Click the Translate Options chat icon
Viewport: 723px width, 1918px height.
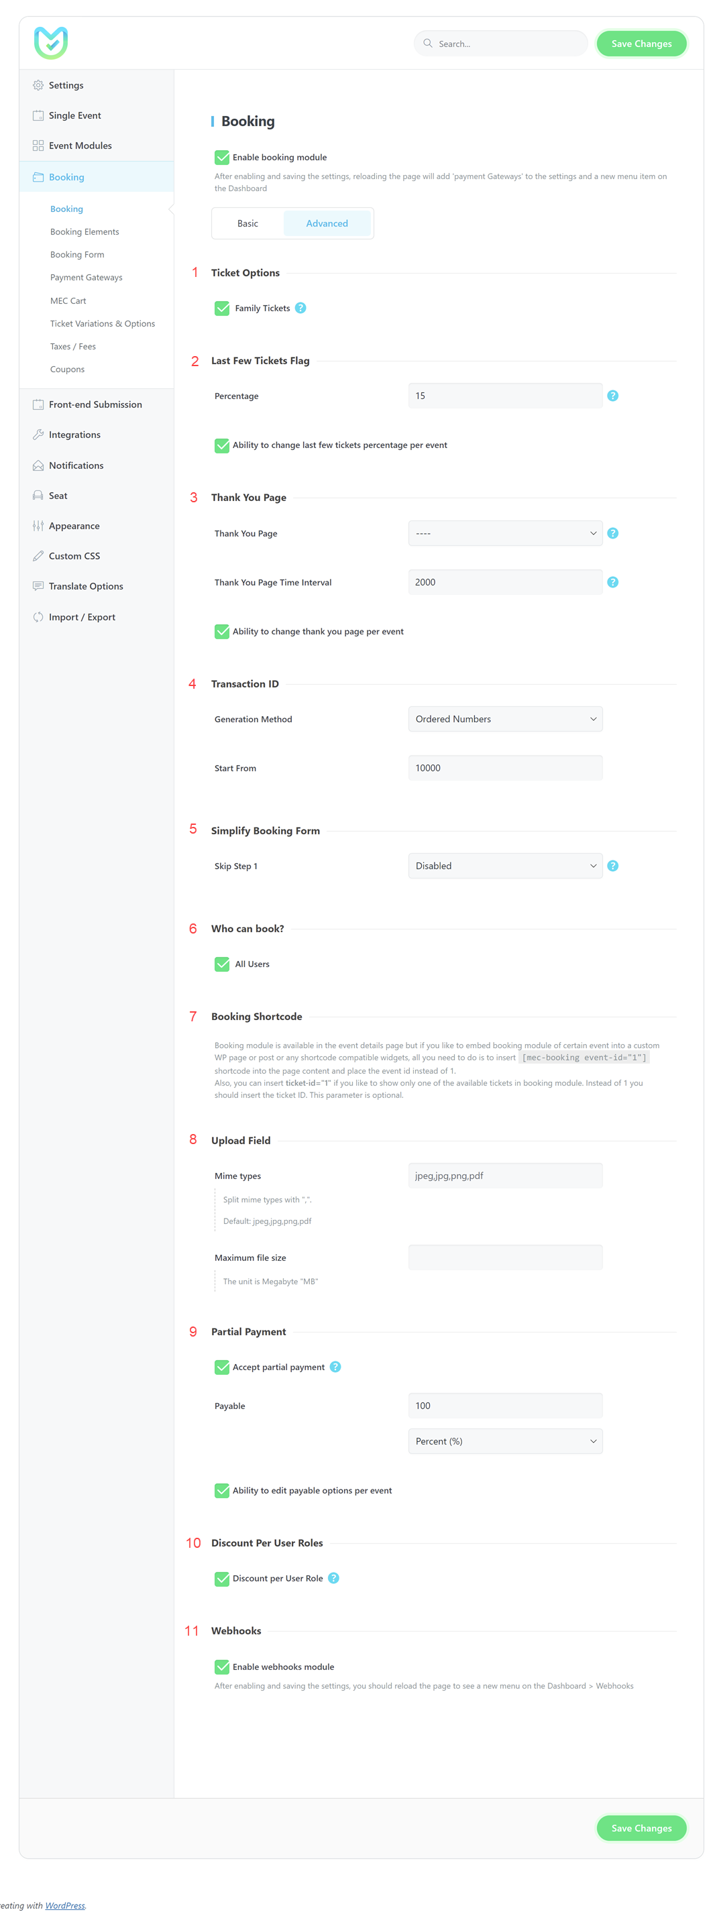[38, 586]
